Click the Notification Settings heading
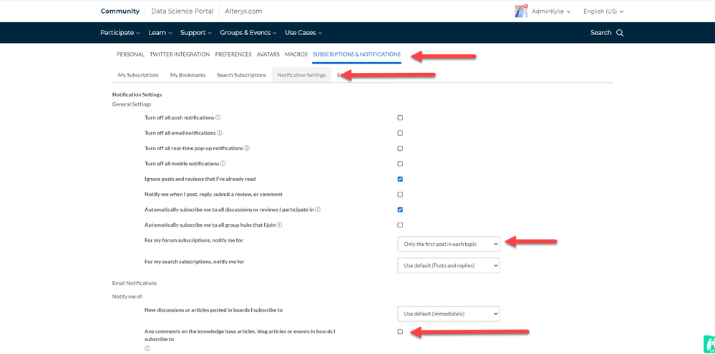This screenshot has height=354, width=715. [x=137, y=95]
